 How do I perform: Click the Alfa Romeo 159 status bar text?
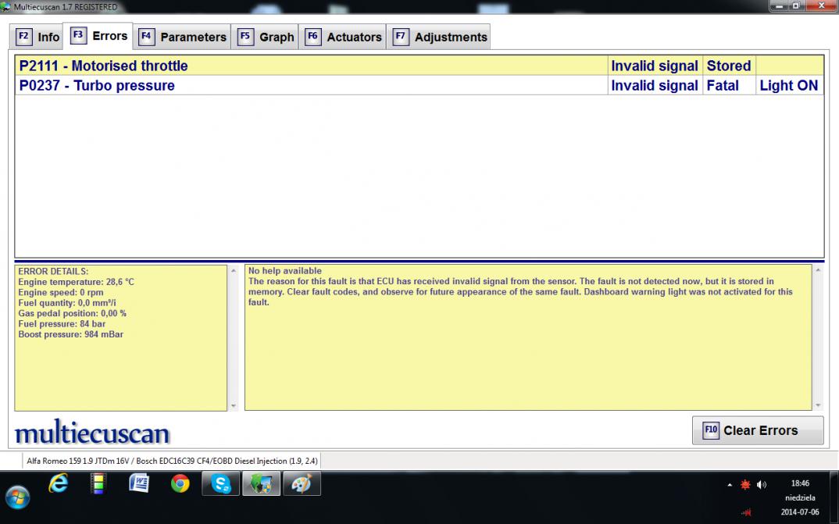pyautogui.click(x=172, y=461)
